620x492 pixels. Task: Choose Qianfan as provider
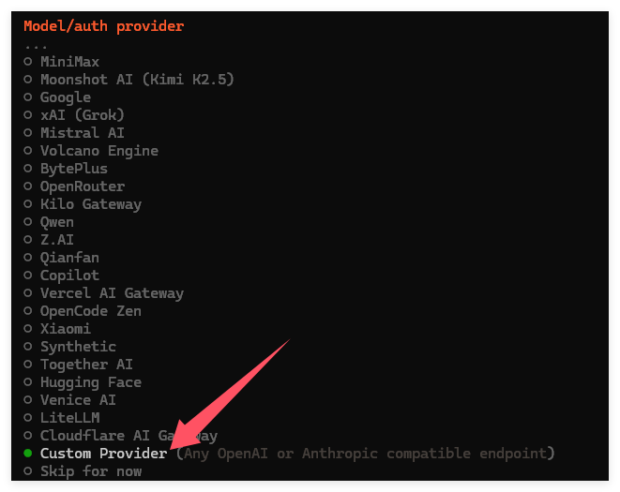[x=68, y=258]
